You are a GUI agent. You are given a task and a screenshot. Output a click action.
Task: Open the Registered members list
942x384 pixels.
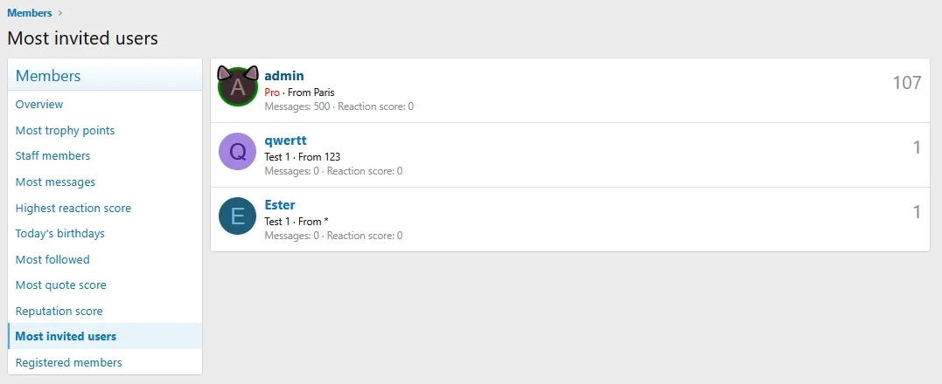68,363
